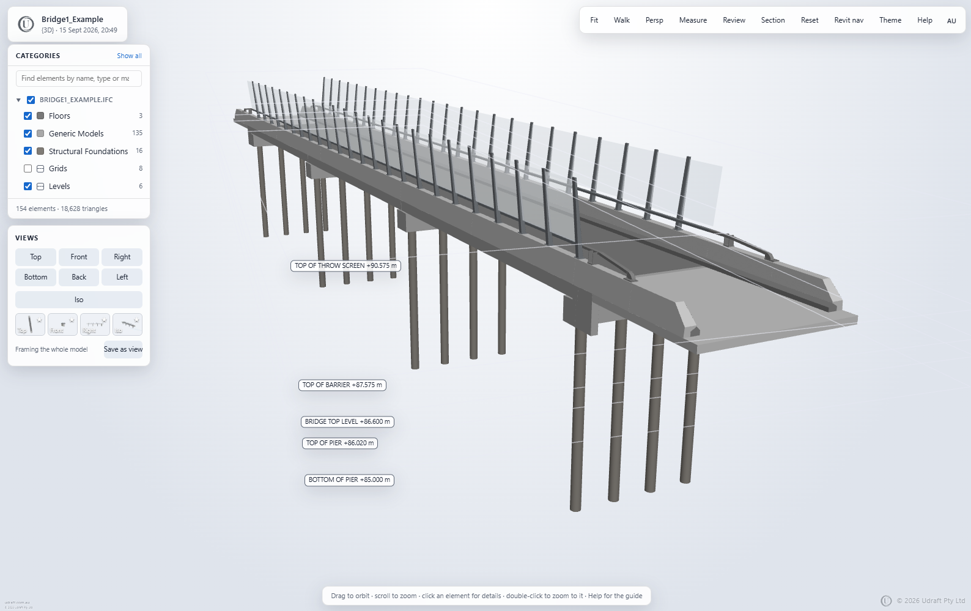Switch to the Front view
971x611 pixels.
[79, 257]
